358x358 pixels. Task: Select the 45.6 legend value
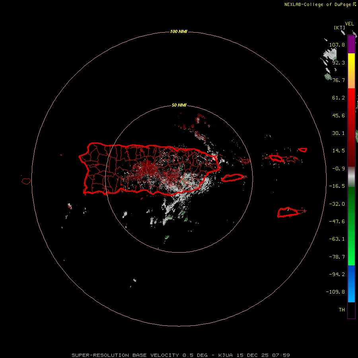[x=339, y=115]
